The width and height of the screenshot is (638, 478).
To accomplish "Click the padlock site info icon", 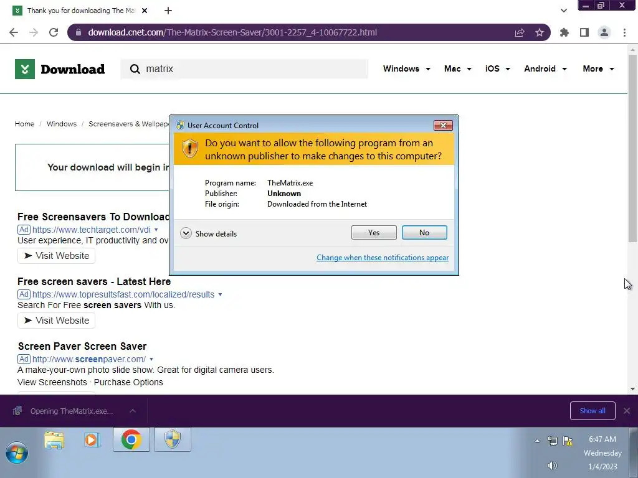I will (x=79, y=32).
